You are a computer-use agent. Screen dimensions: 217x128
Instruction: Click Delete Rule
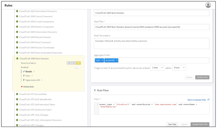tap(28, 87)
